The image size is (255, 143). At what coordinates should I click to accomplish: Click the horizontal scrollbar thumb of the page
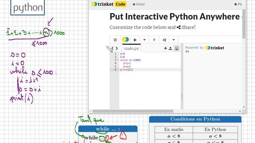pyautogui.click(x=133, y=111)
